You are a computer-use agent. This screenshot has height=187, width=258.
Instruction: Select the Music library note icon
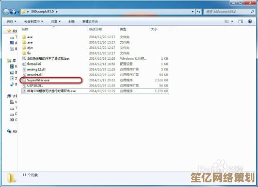[x=12, y=84]
